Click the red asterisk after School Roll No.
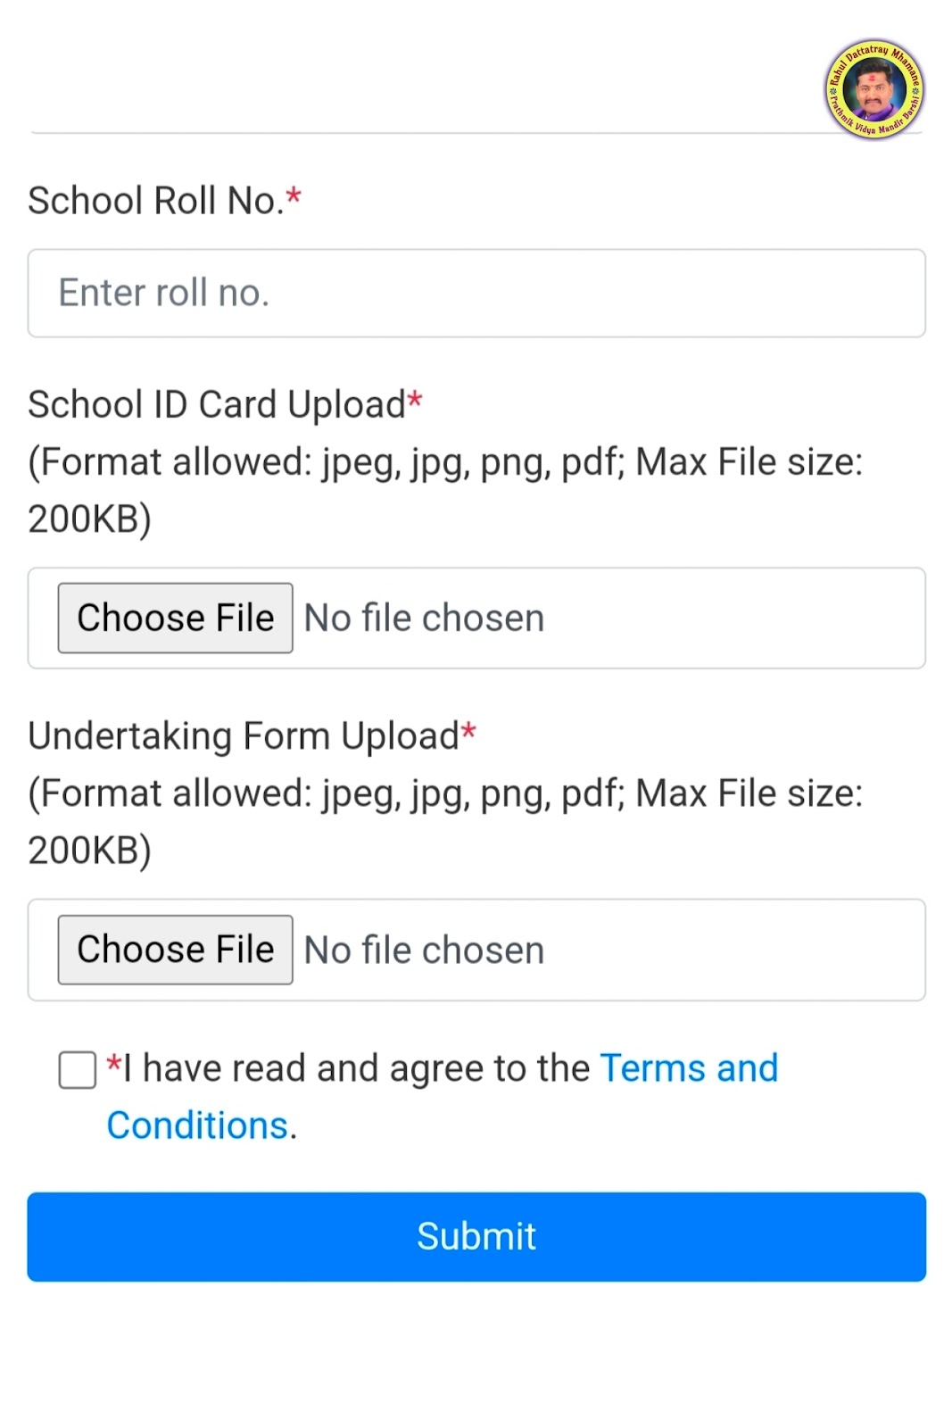 click(x=294, y=195)
